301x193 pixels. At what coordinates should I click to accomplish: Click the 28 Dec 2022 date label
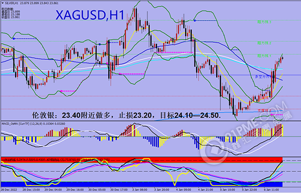click(x=9, y=189)
